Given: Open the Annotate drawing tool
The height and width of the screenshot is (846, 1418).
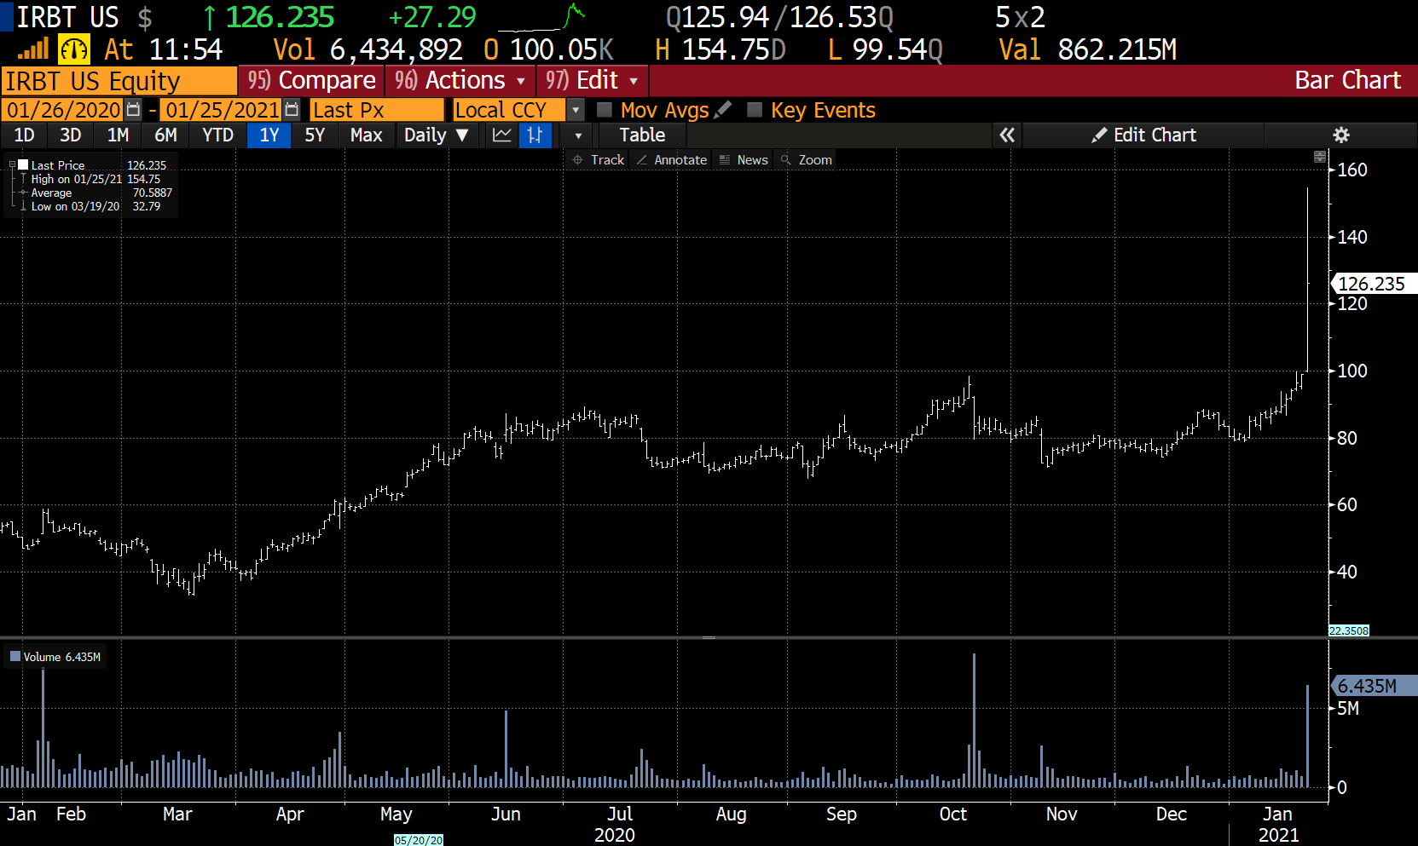Looking at the screenshot, I should pyautogui.click(x=671, y=159).
